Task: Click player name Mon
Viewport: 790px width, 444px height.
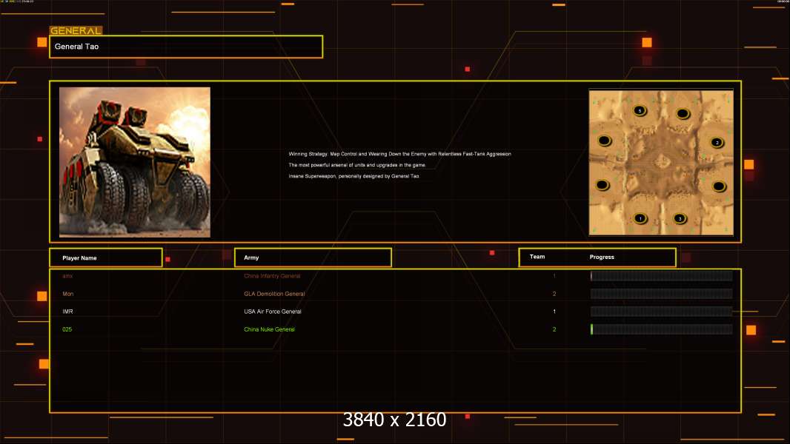Action: pyautogui.click(x=68, y=294)
